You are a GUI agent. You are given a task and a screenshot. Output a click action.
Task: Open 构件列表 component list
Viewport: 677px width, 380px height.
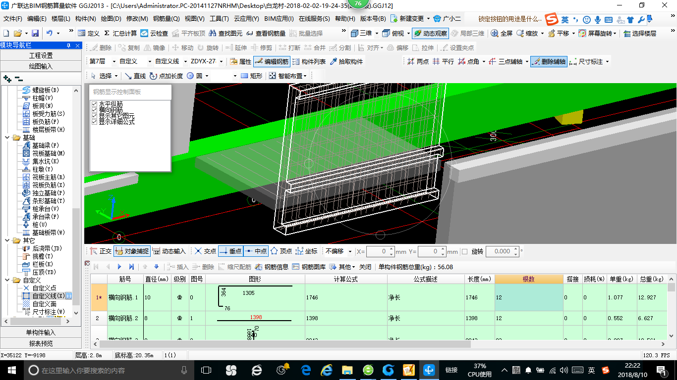point(309,61)
